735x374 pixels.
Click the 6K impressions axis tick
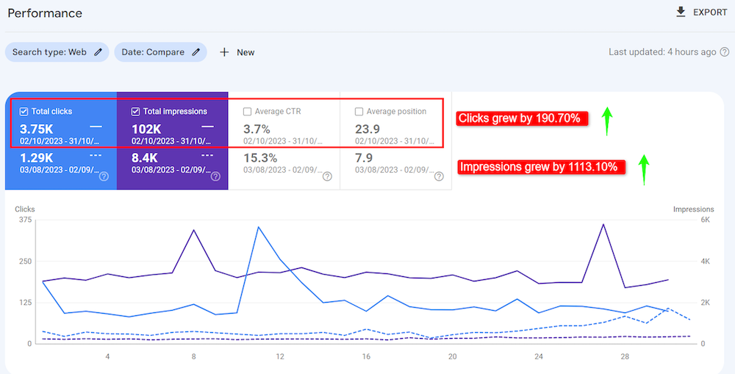tap(706, 220)
